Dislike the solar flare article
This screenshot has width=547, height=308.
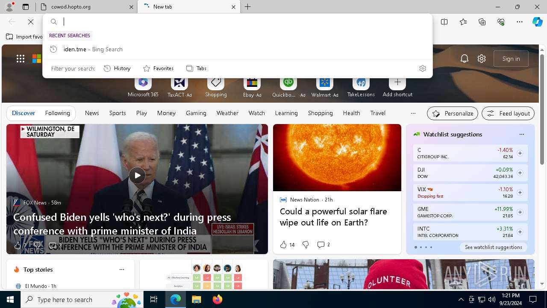306,245
